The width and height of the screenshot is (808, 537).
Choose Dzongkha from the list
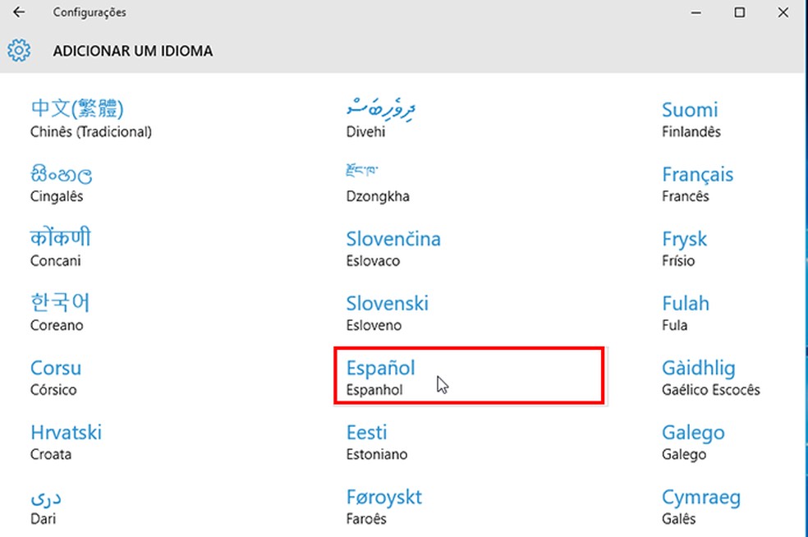pyautogui.click(x=378, y=183)
